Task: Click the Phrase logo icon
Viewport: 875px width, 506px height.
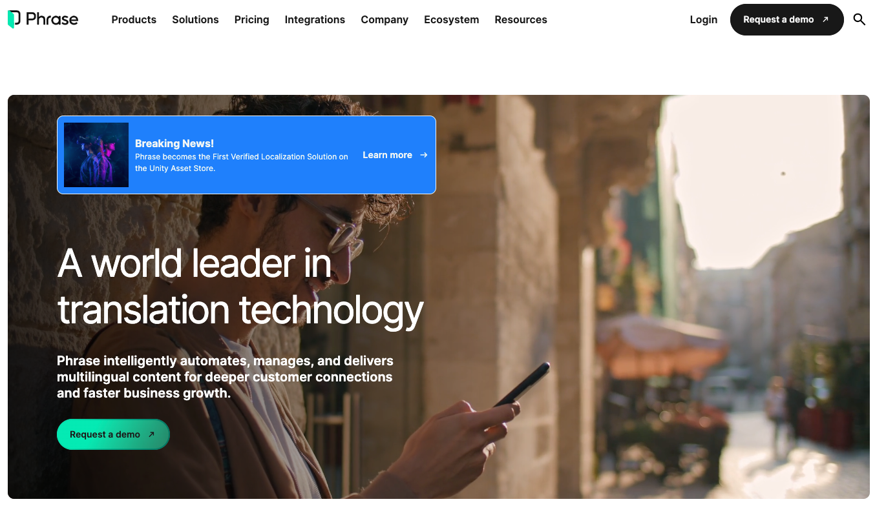Action: point(14,19)
